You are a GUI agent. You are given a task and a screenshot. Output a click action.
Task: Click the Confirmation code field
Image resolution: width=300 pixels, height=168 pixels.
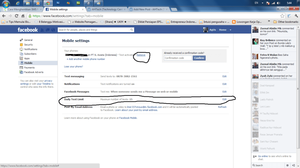[x=178, y=58]
